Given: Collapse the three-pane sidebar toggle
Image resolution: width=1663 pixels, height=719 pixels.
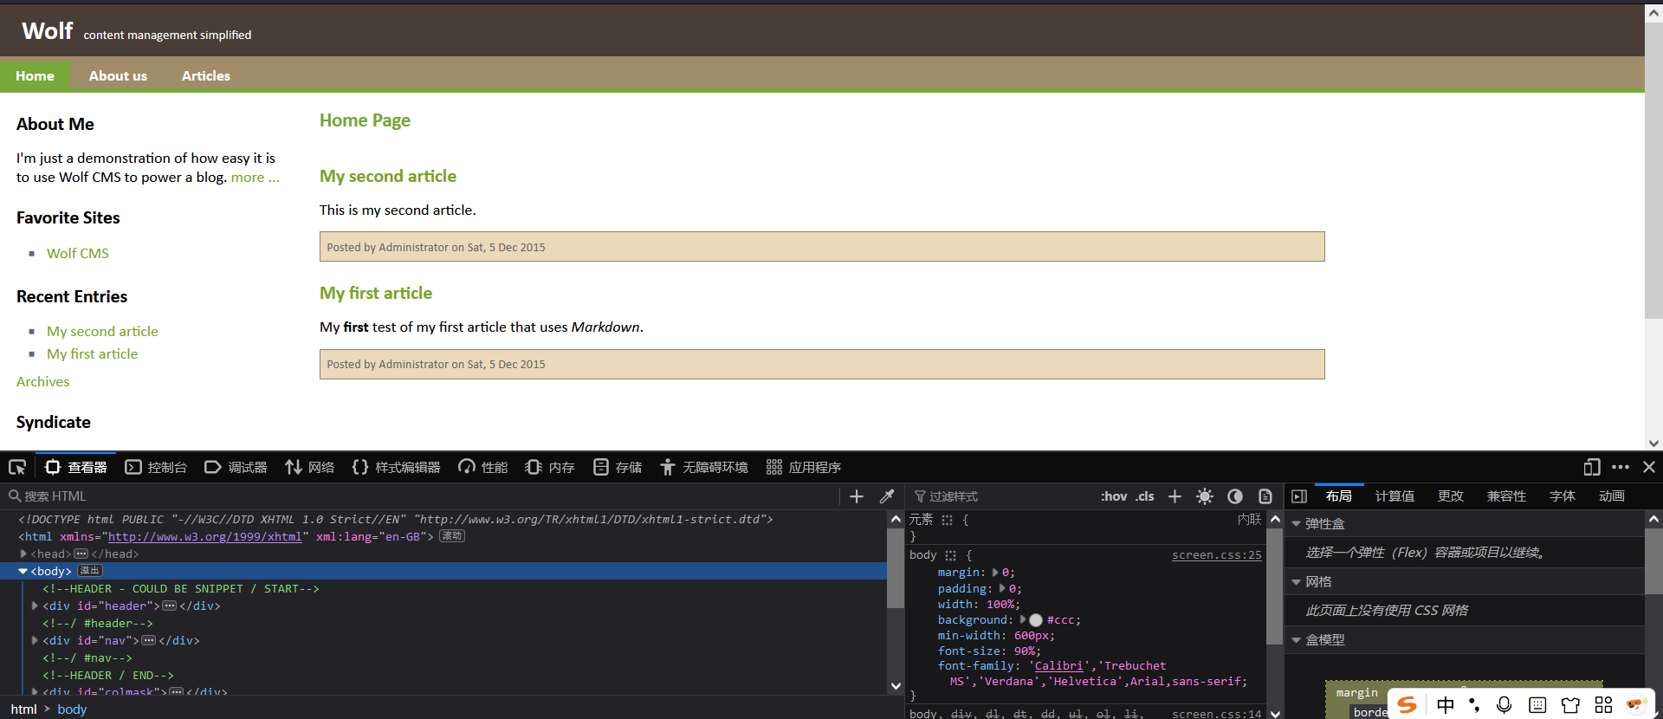Looking at the screenshot, I should click(x=1299, y=496).
